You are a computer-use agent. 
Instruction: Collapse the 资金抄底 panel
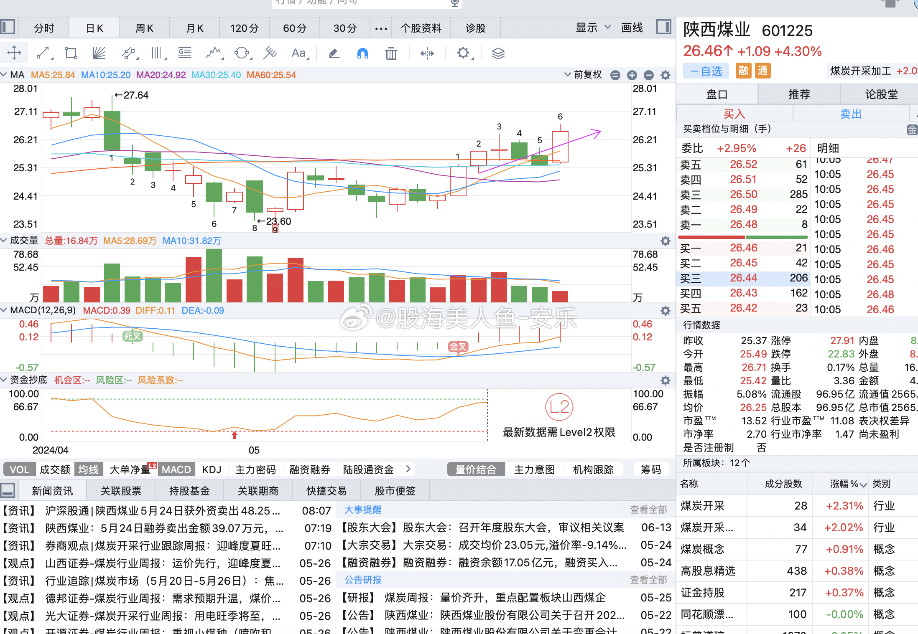pos(4,380)
